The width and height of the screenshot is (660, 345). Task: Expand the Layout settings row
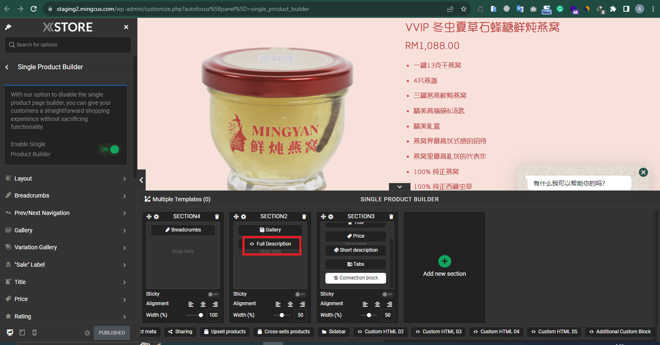pyautogui.click(x=66, y=178)
